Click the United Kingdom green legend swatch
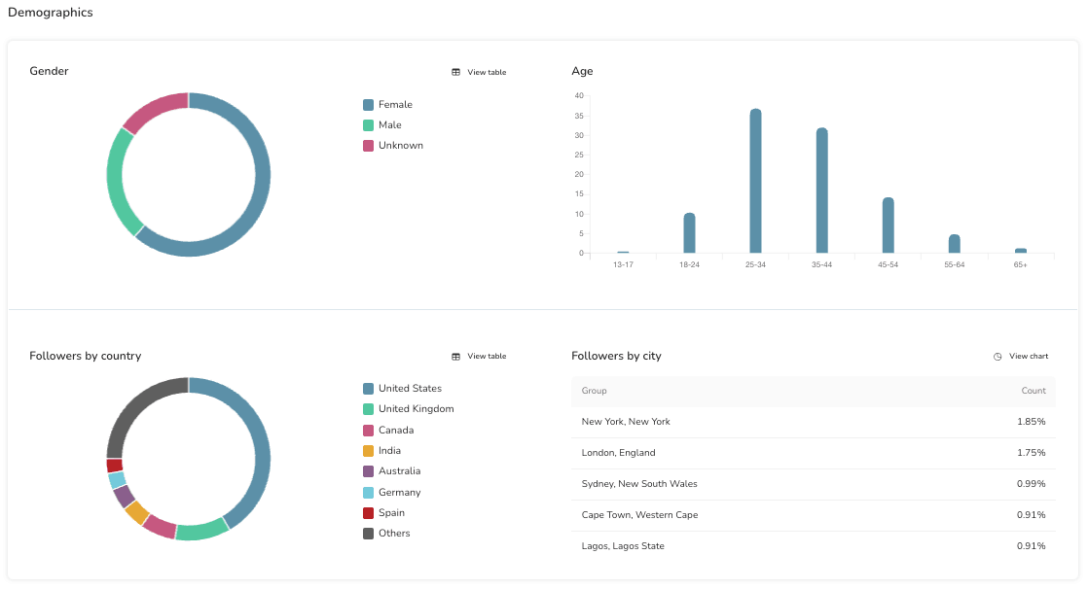The image size is (1088, 589). pos(368,409)
